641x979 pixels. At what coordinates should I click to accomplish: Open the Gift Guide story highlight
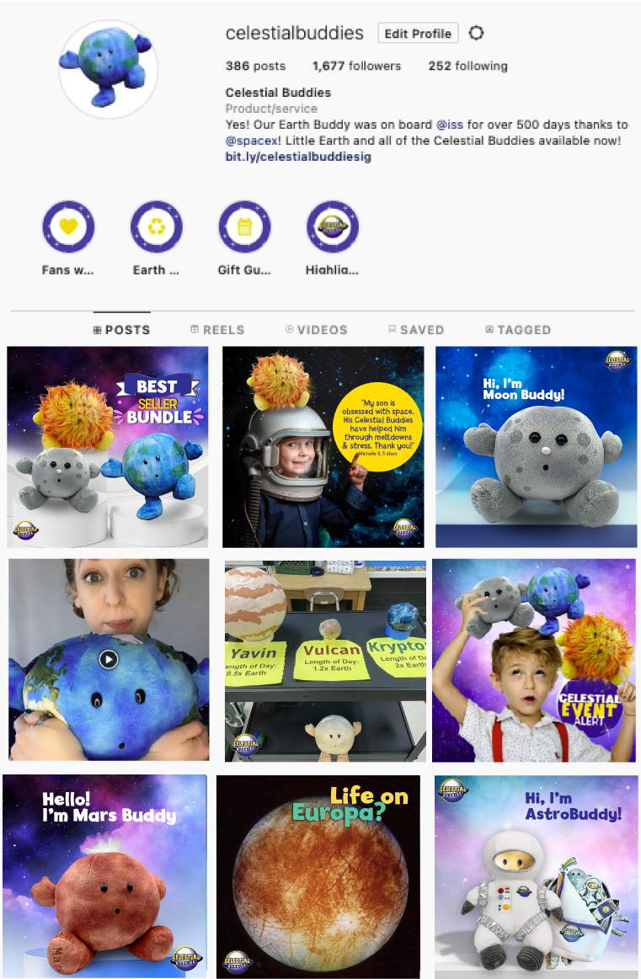click(244, 226)
